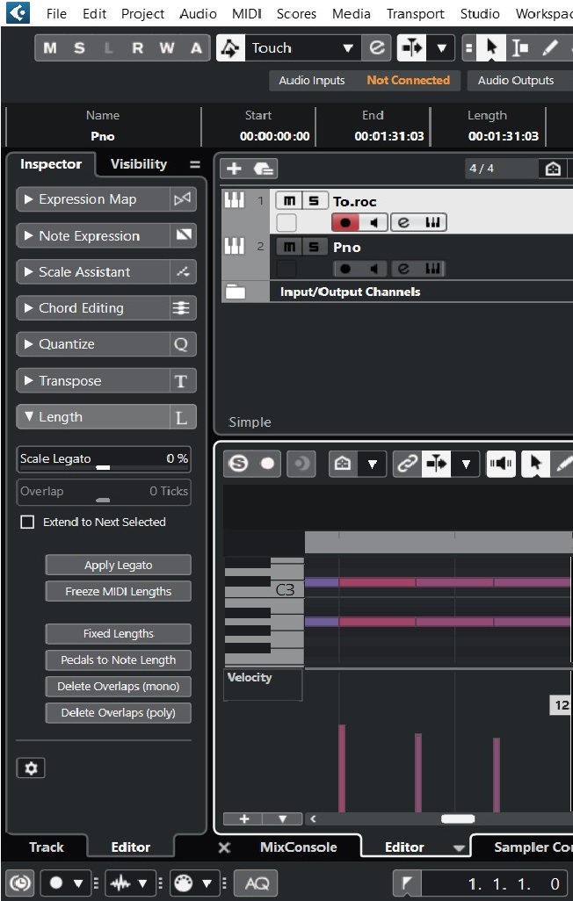Click the Quantize Q icon in Inspector
This screenshot has width=573, height=901.
pos(181,344)
